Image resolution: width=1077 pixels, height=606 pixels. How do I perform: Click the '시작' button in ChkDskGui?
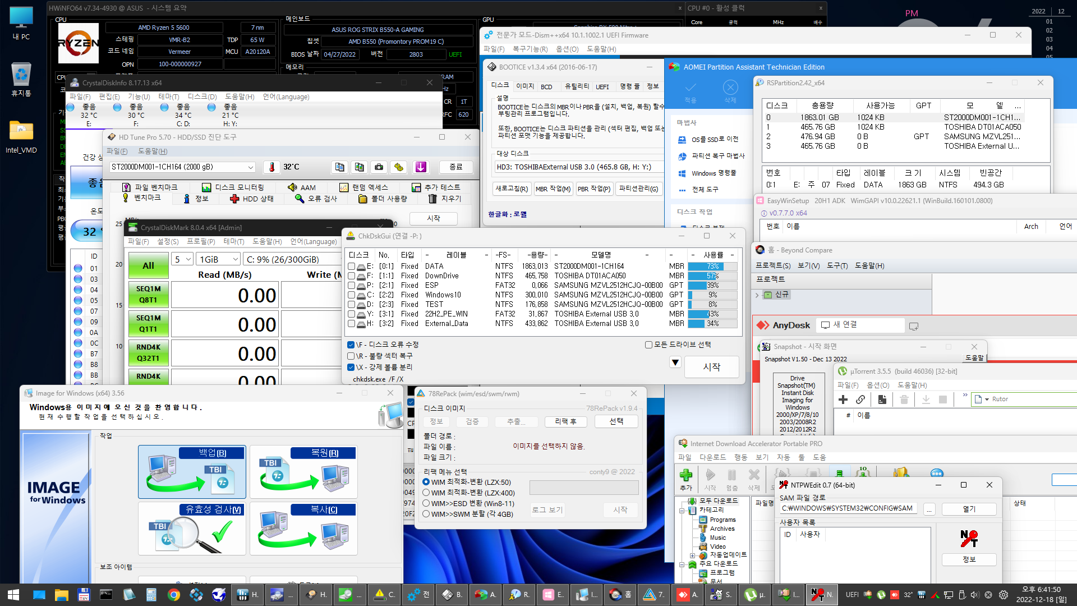coord(711,367)
